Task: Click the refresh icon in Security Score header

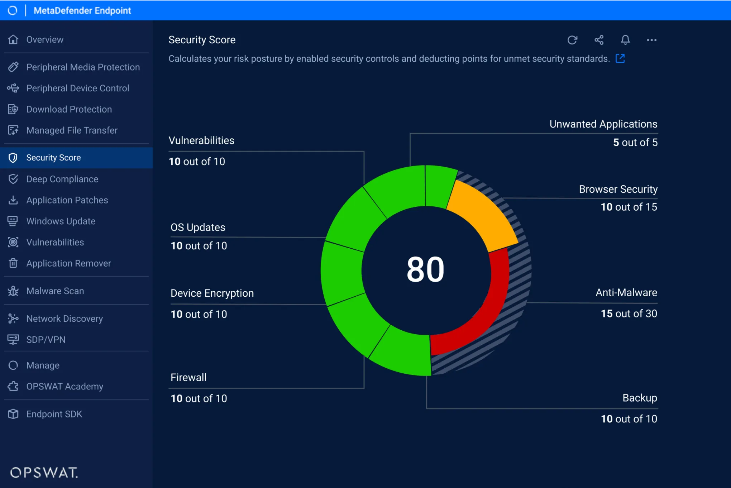Action: (572, 40)
